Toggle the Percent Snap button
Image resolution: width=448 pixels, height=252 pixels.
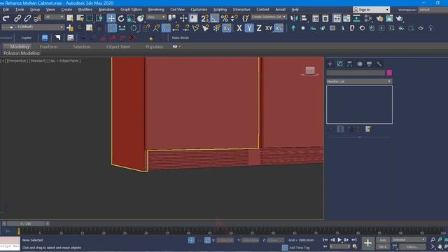[225, 19]
